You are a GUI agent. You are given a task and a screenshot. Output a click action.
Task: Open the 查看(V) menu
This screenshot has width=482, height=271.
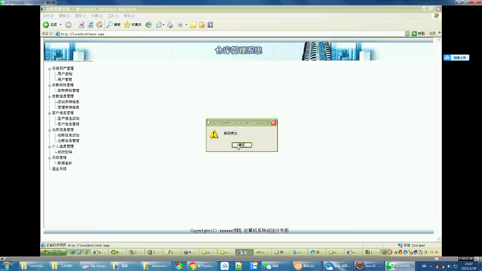[80, 16]
